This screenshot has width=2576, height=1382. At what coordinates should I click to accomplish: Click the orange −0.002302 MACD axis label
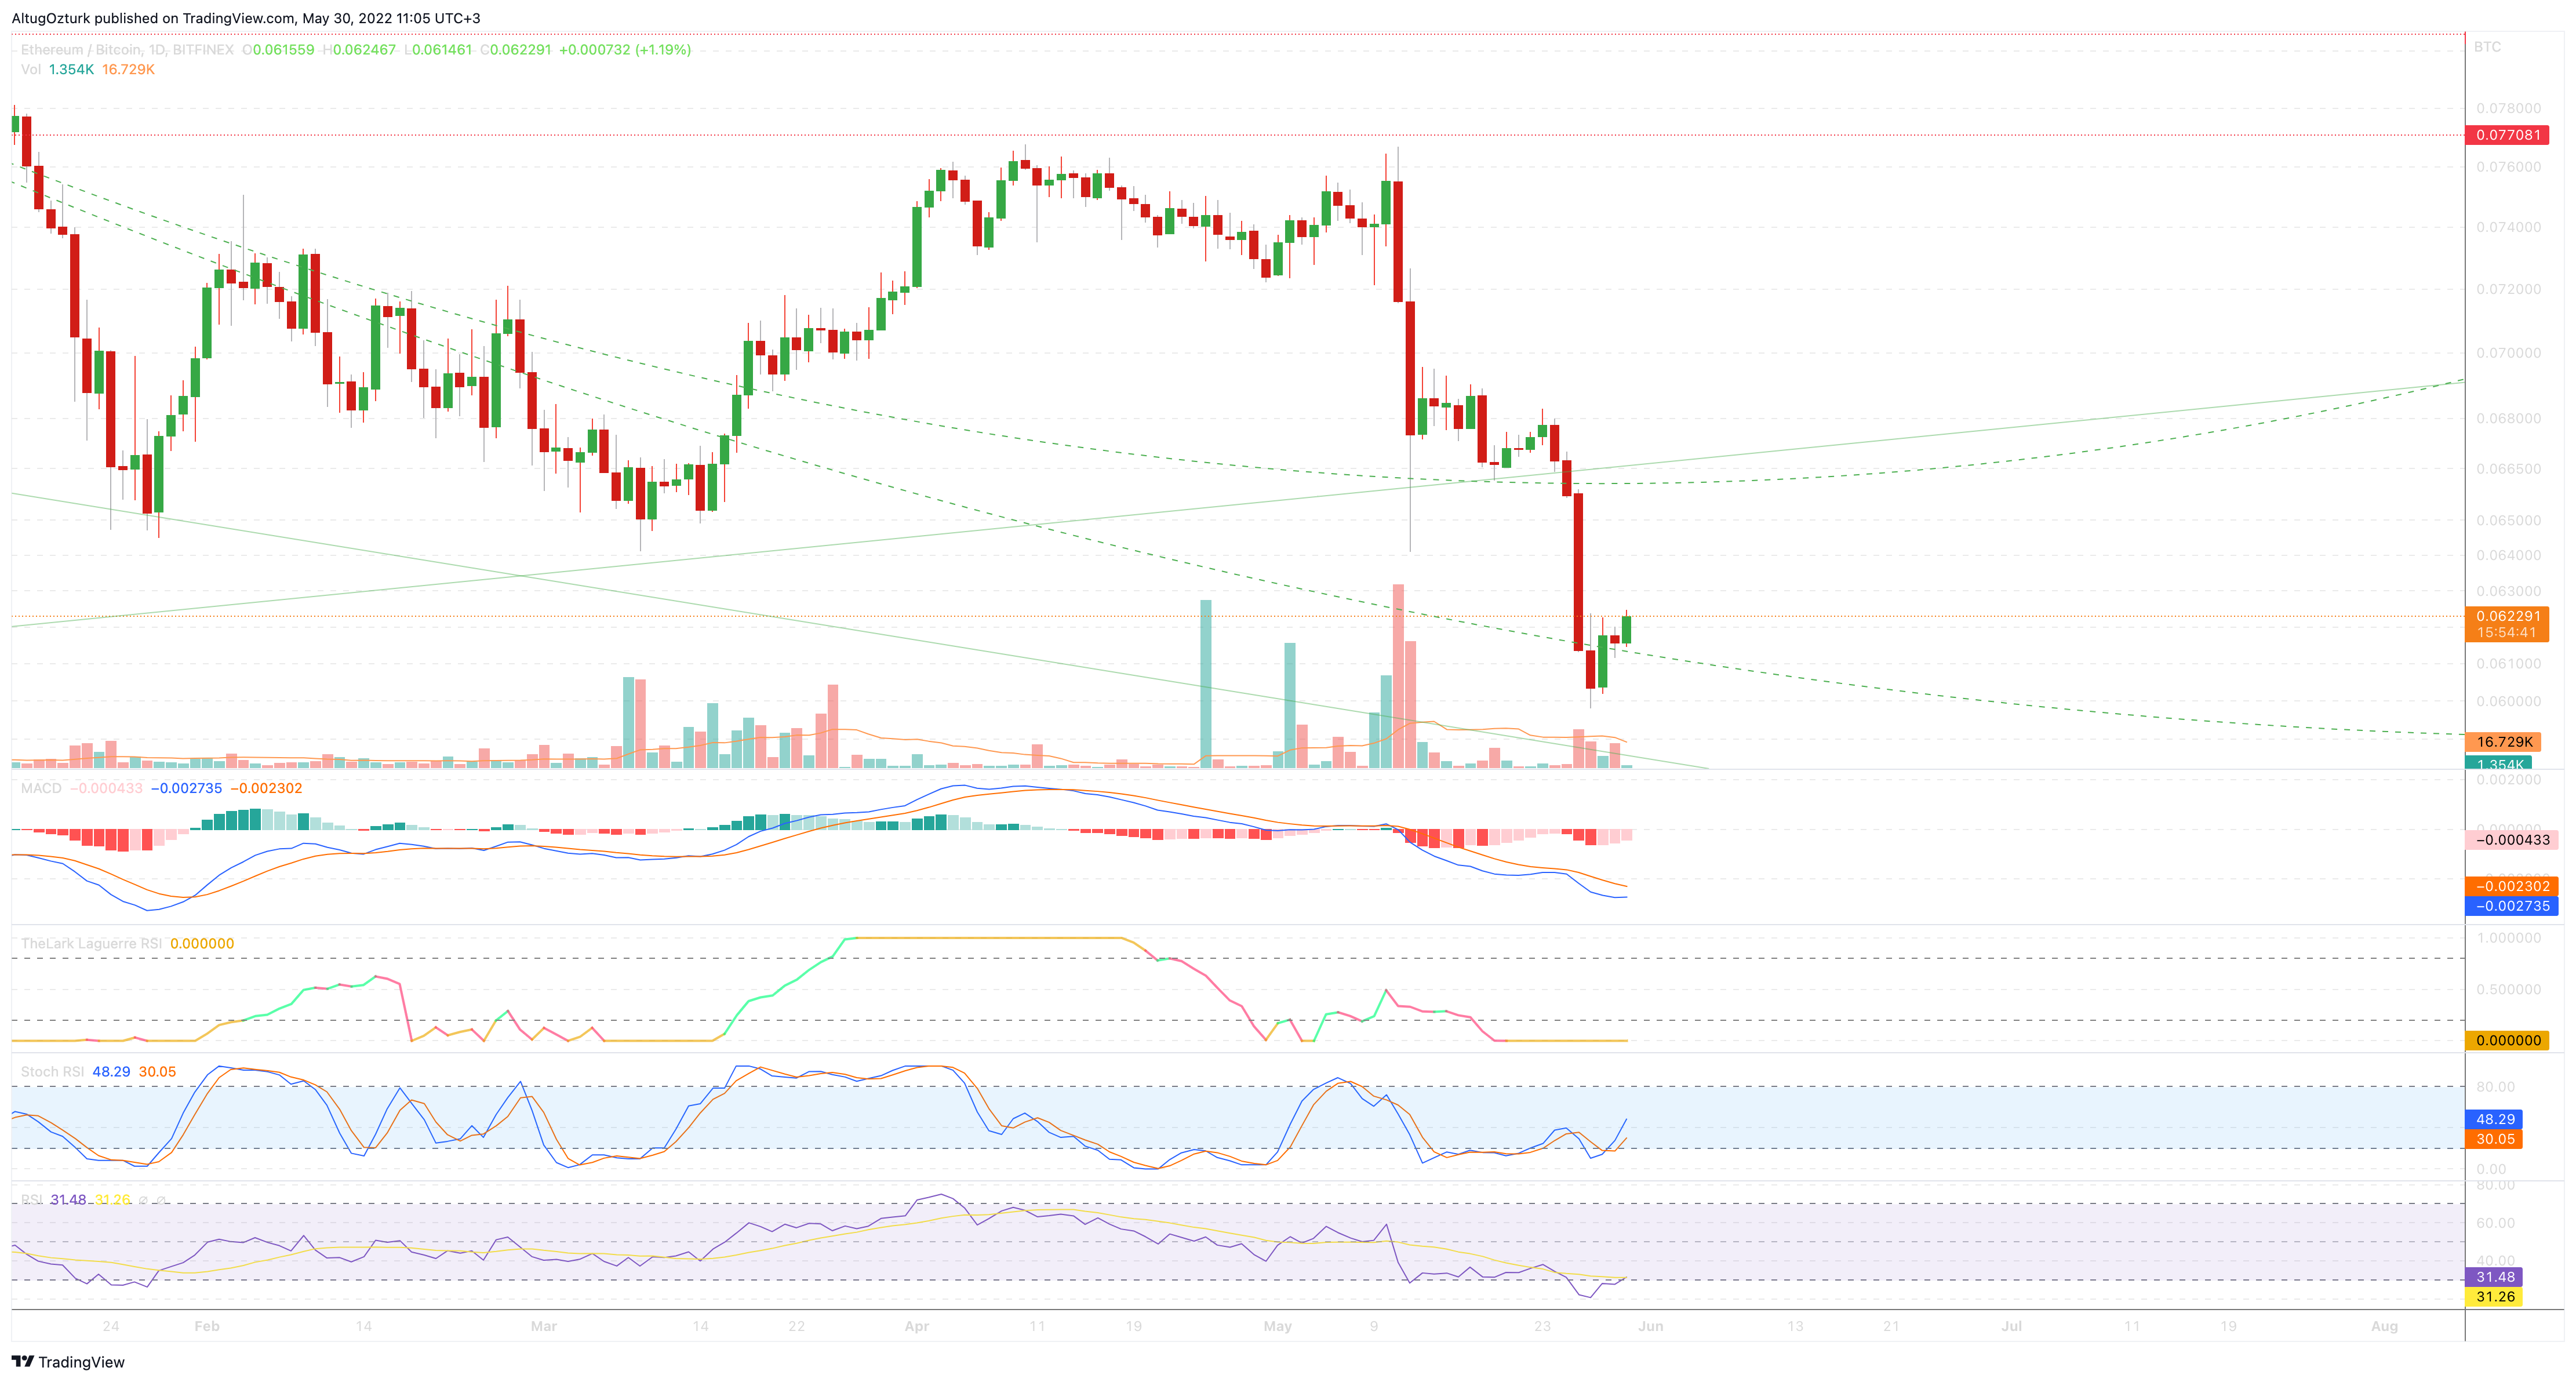point(2511,886)
